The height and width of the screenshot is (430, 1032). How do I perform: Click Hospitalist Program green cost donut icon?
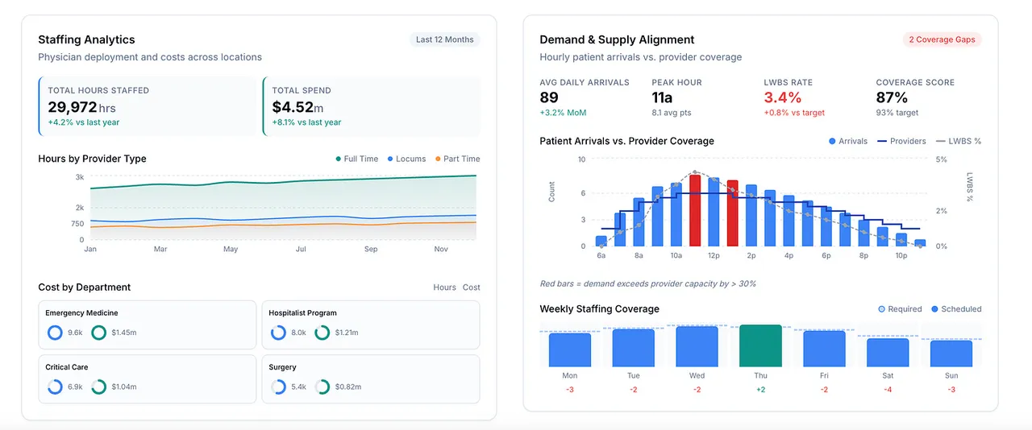click(x=322, y=333)
